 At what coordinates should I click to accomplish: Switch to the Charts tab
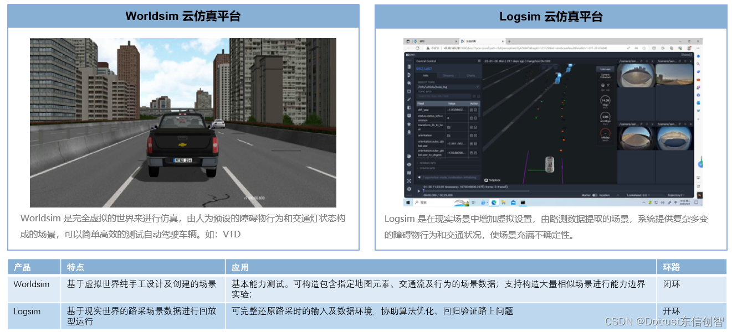pos(470,75)
